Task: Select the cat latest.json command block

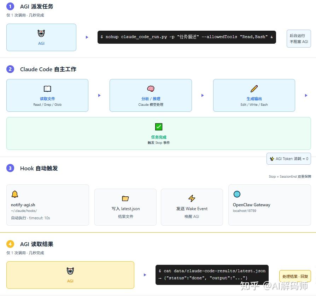Action: (212, 275)
